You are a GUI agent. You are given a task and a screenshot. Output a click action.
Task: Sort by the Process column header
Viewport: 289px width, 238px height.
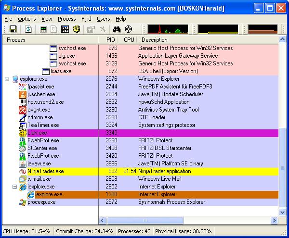point(50,40)
